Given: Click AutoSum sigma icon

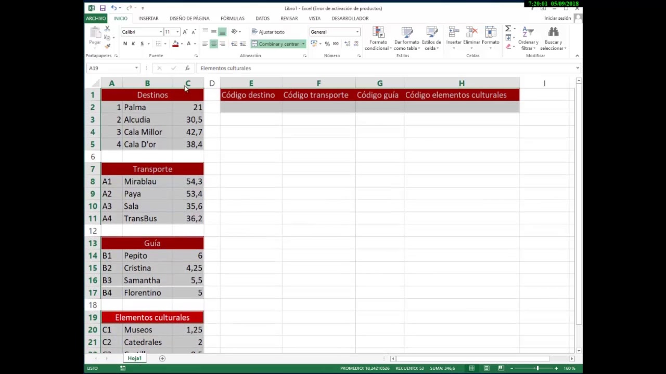Looking at the screenshot, I should click(508, 29).
